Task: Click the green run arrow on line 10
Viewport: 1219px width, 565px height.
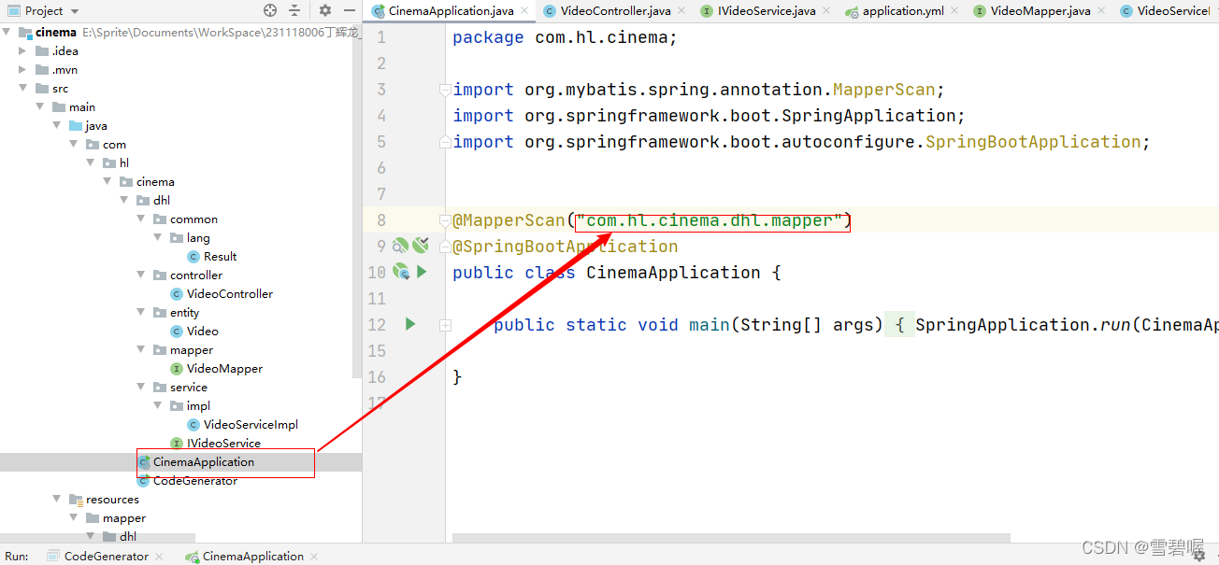Action: click(x=422, y=272)
